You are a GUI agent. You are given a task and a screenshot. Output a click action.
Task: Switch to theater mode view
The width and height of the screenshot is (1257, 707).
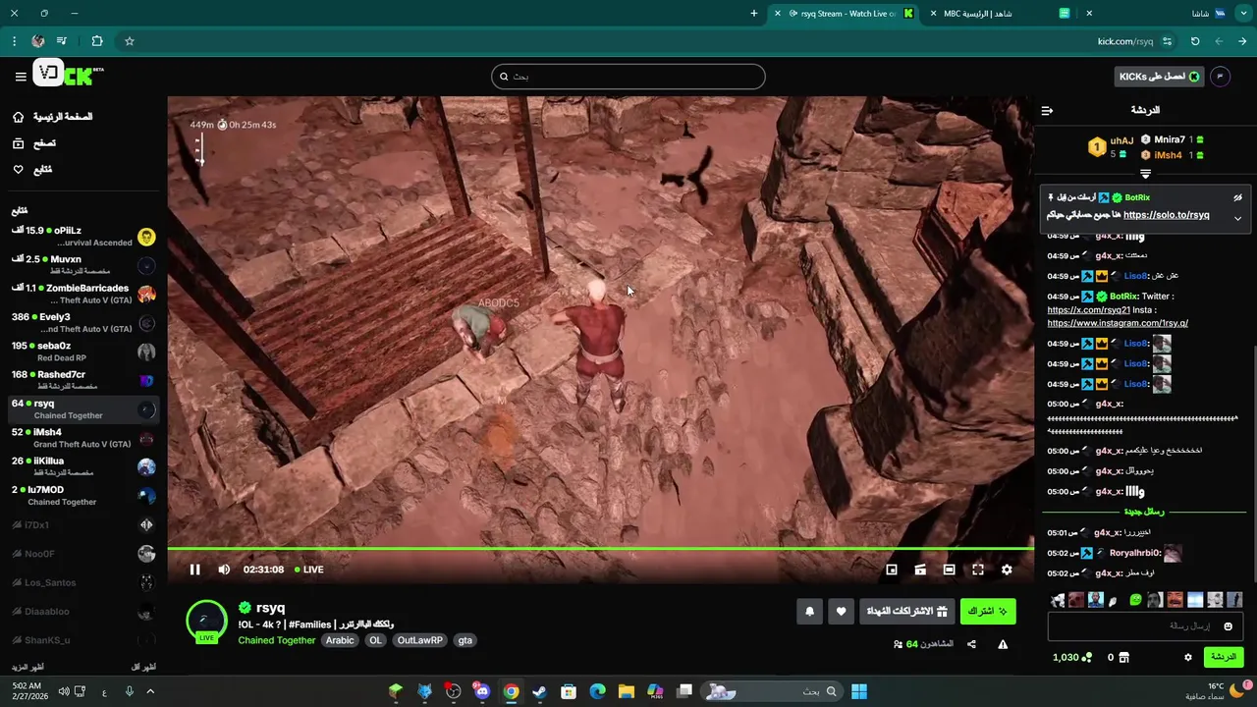pos(949,570)
